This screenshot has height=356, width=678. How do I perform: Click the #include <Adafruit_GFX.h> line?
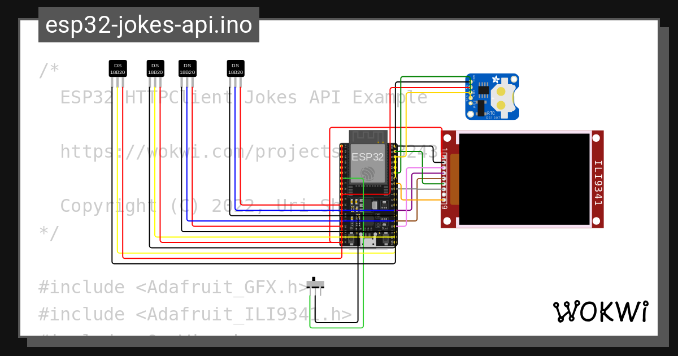tap(172, 287)
